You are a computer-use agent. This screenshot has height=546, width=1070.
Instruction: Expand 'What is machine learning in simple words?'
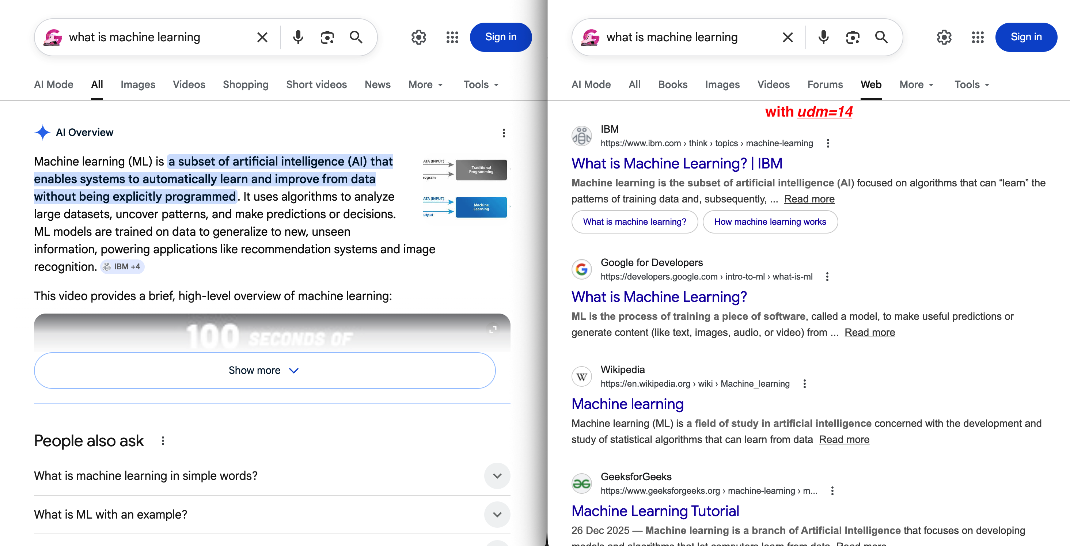tap(497, 476)
